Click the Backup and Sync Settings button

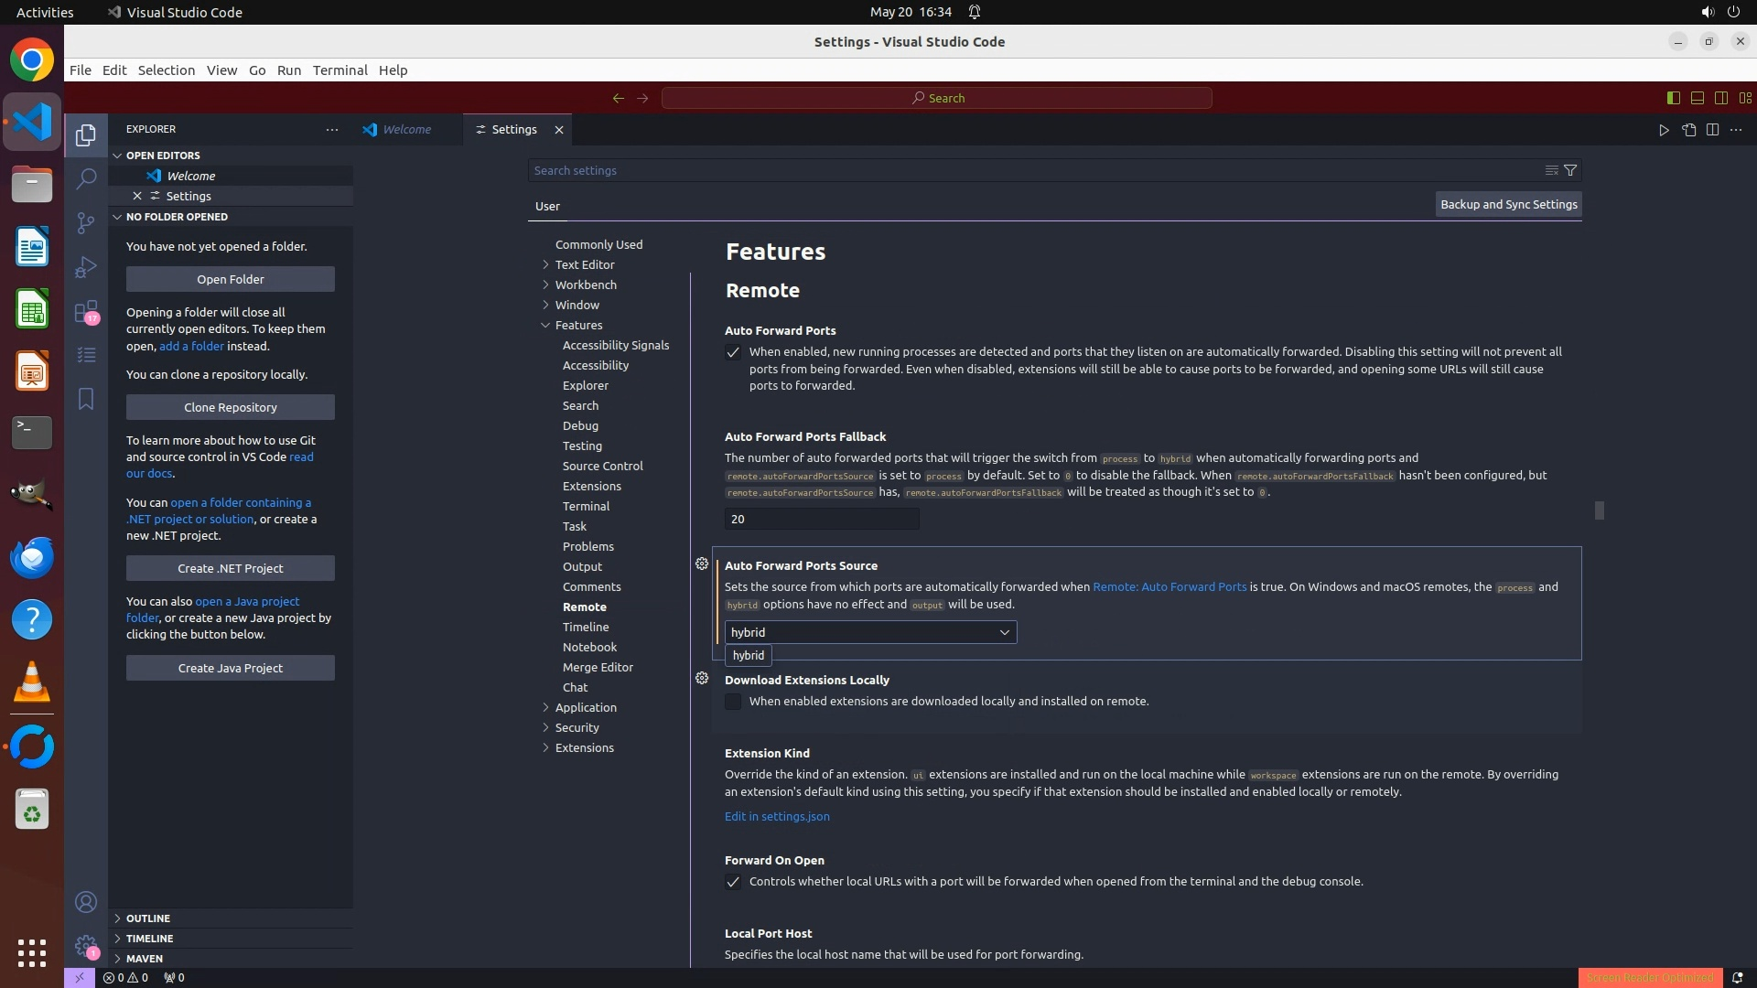pyautogui.click(x=1508, y=204)
